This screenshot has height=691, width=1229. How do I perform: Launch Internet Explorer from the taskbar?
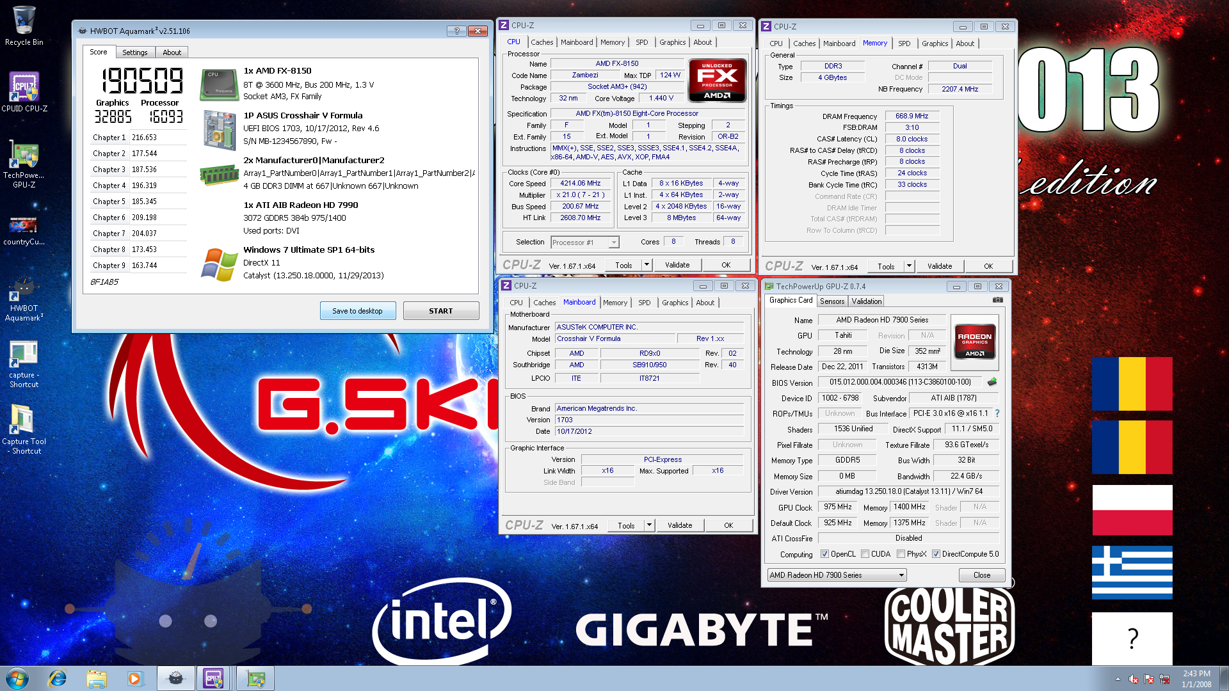[x=58, y=678]
